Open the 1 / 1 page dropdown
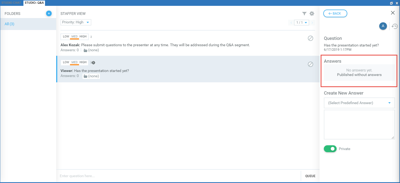The image size is (400, 183). (x=301, y=23)
